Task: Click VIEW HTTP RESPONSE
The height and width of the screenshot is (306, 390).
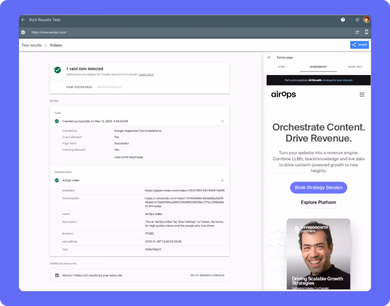Action: [x=129, y=157]
